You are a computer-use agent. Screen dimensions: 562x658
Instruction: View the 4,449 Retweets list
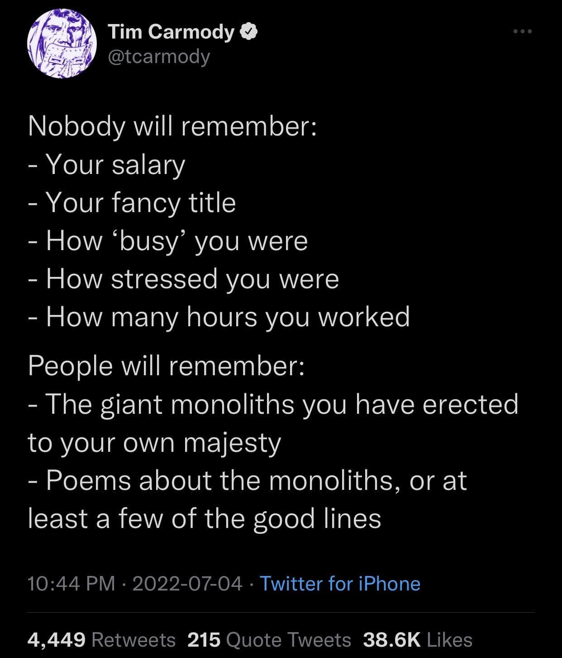click(x=101, y=640)
